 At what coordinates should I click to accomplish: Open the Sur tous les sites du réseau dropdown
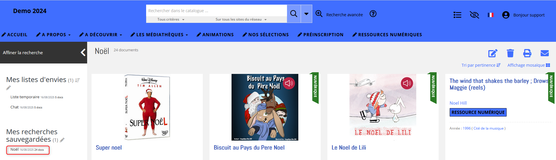tap(241, 19)
